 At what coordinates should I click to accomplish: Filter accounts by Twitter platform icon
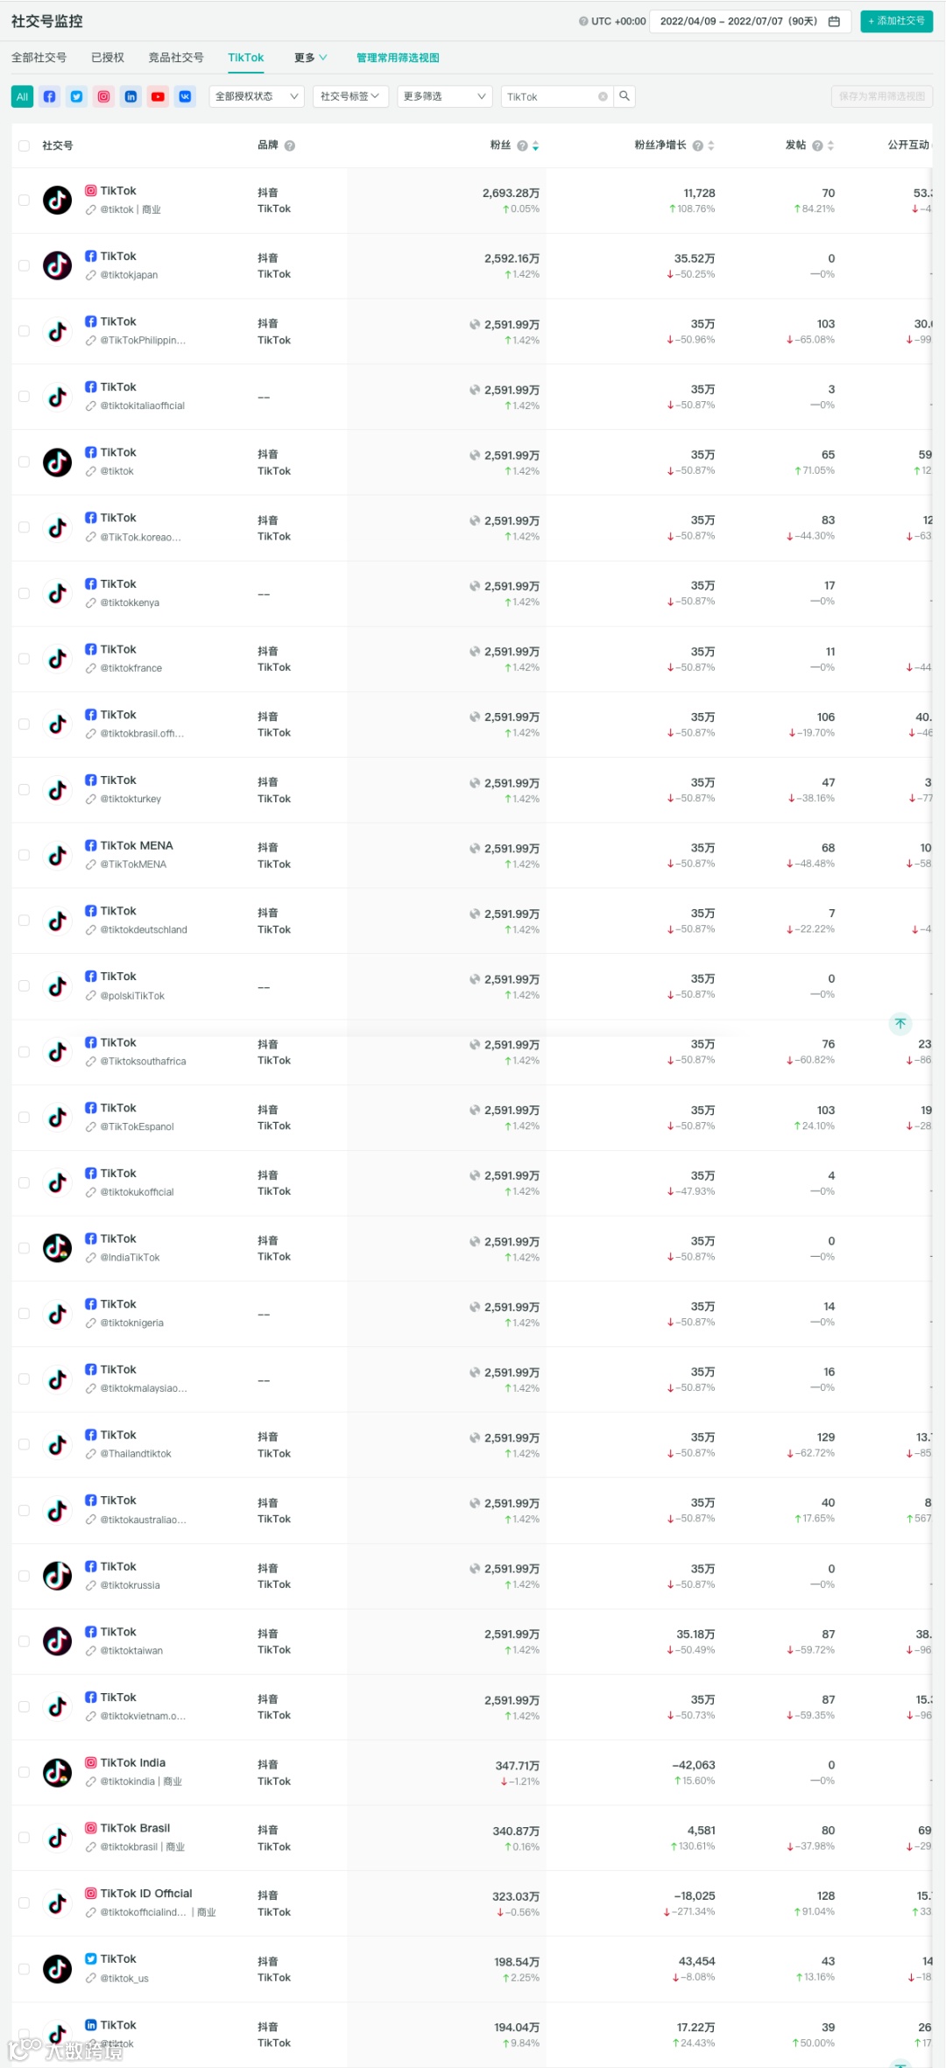pyautogui.click(x=77, y=96)
